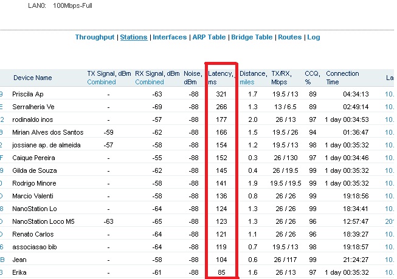Select device name associasao bib

35,247
